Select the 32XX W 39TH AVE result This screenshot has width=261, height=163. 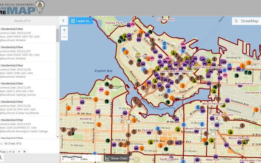click(x=27, y=107)
